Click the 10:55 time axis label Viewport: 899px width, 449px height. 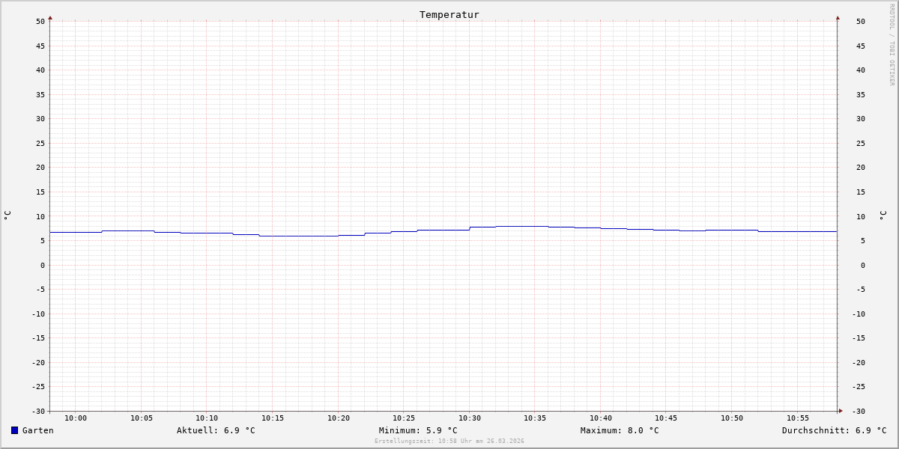(x=798, y=418)
